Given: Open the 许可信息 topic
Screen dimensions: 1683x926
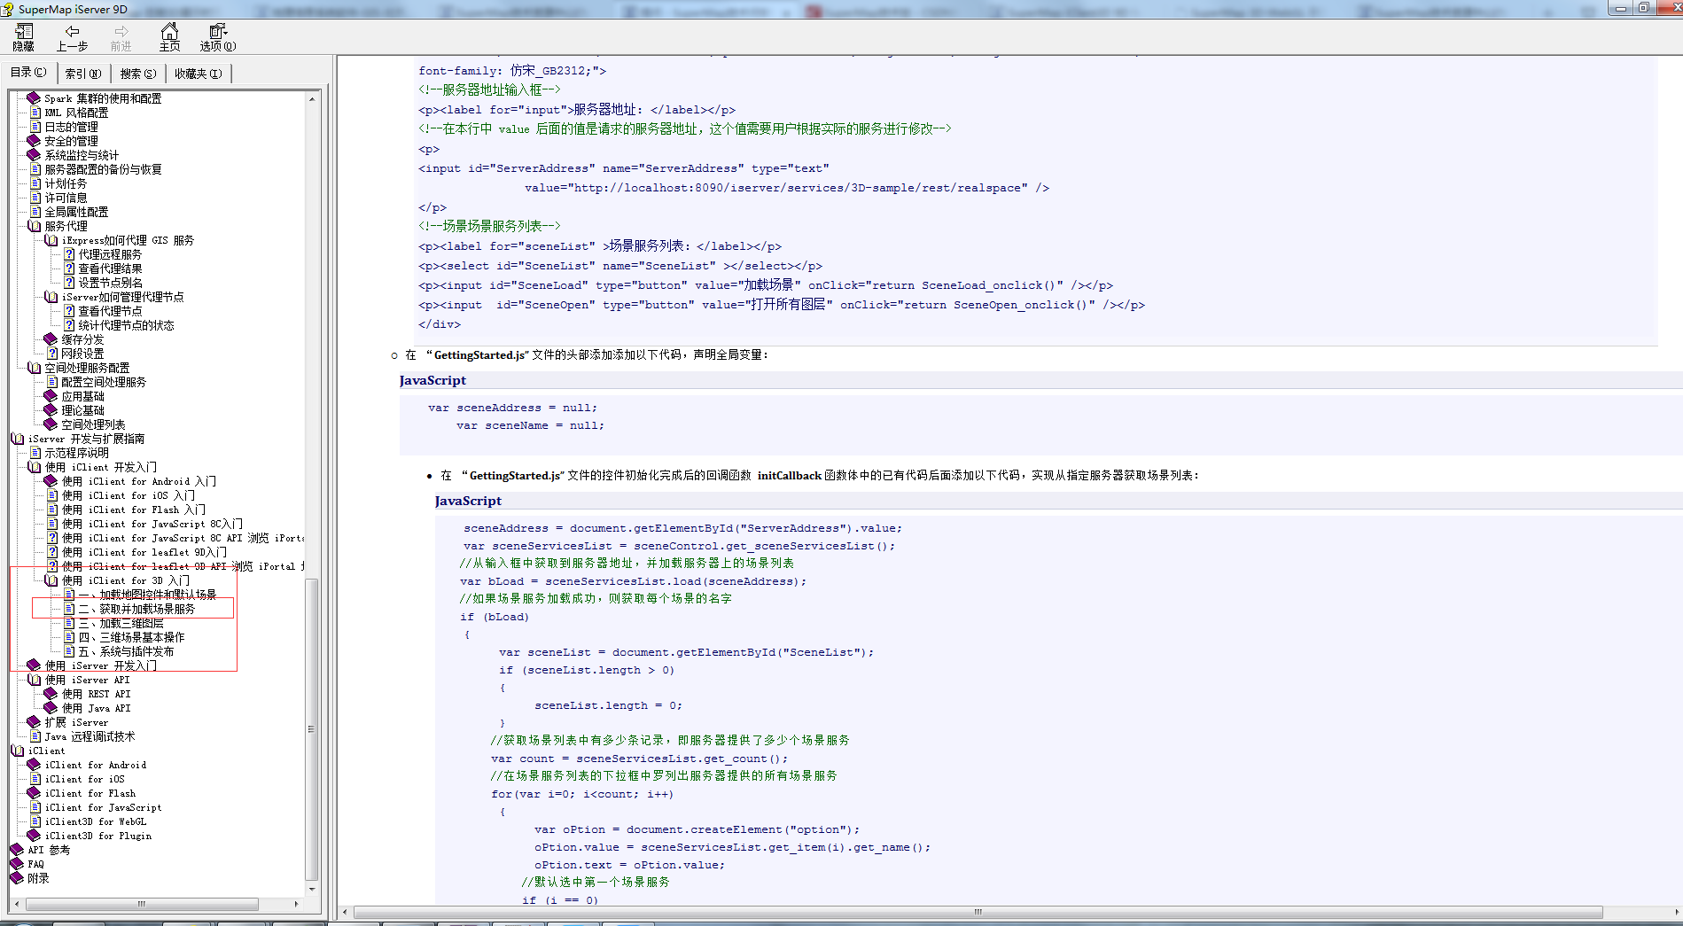Looking at the screenshot, I should (x=66, y=198).
